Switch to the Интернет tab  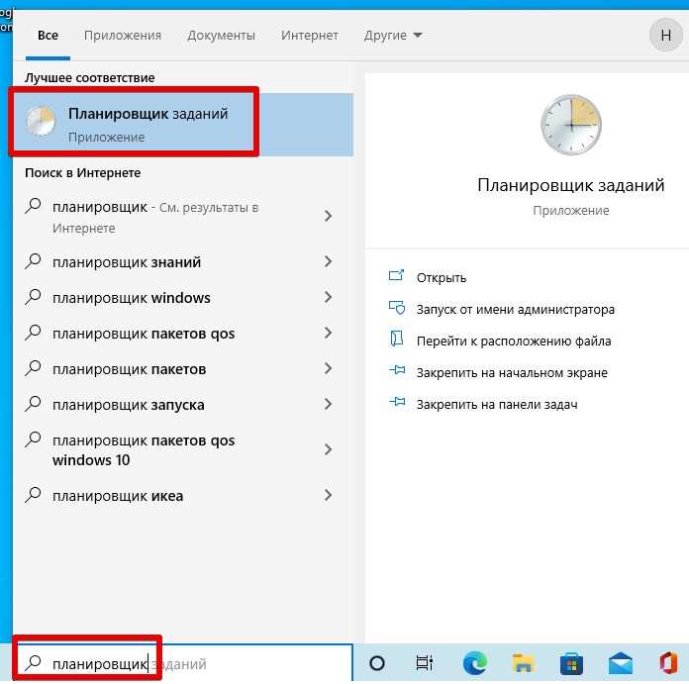click(310, 36)
